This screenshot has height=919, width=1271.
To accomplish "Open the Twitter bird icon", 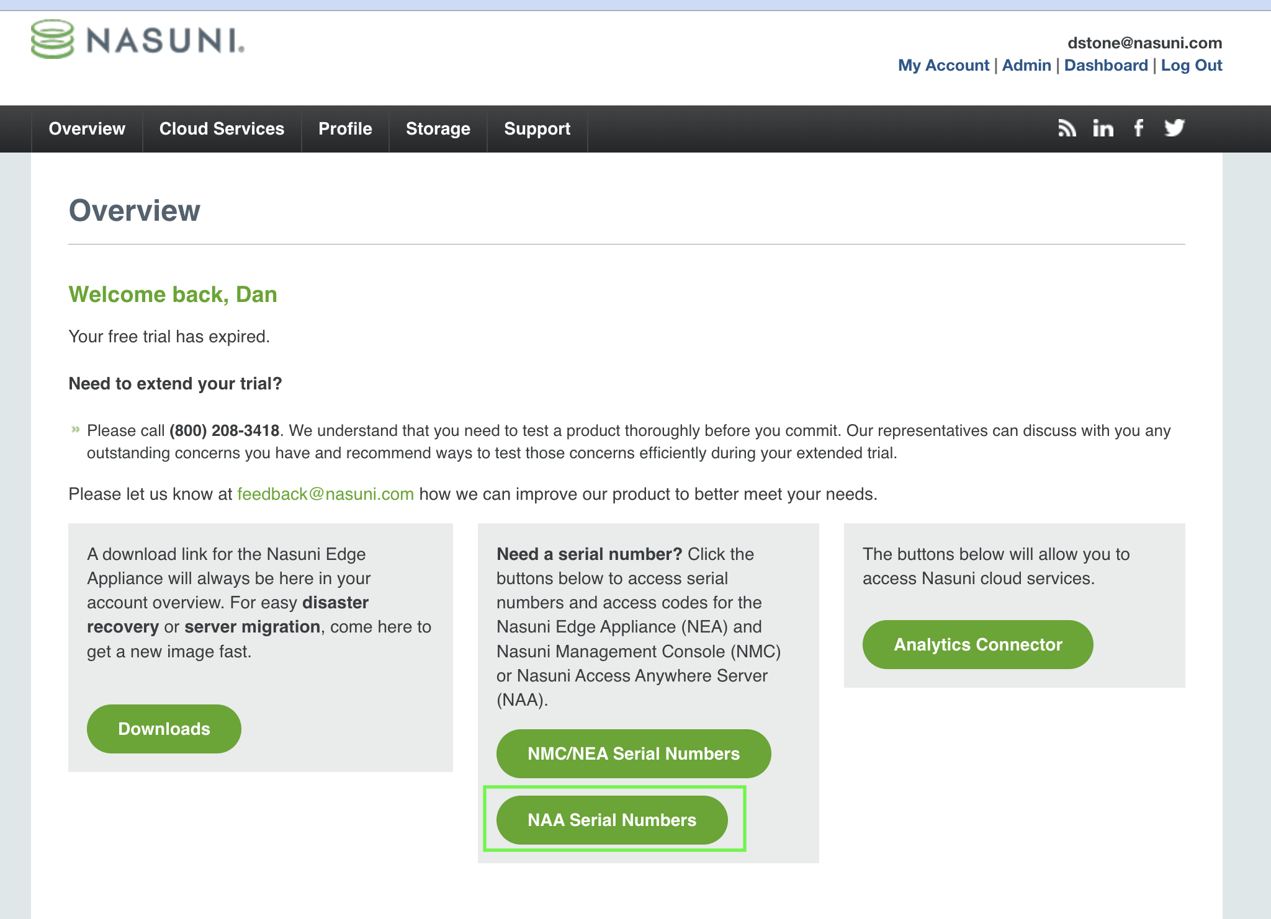I will coord(1174,128).
